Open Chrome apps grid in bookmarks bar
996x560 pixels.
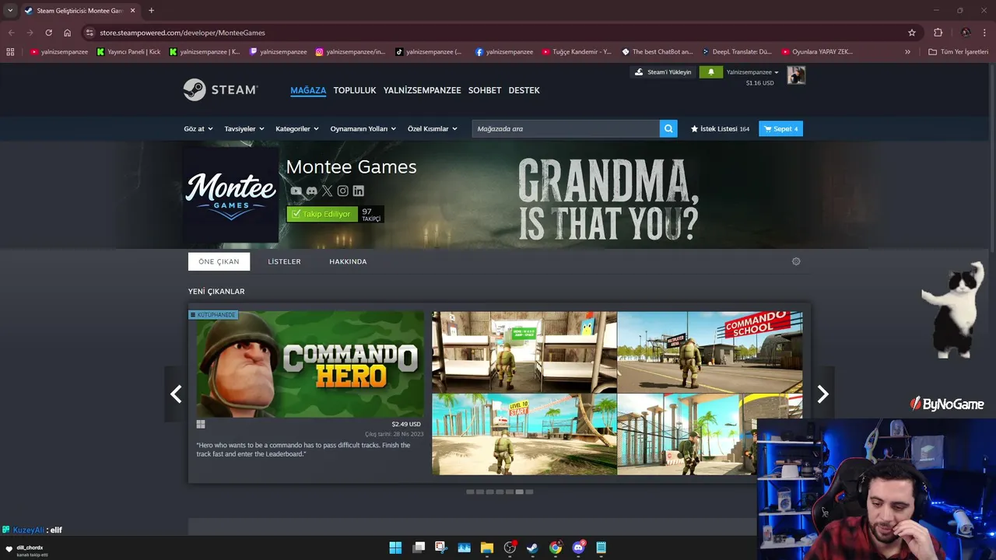10,52
